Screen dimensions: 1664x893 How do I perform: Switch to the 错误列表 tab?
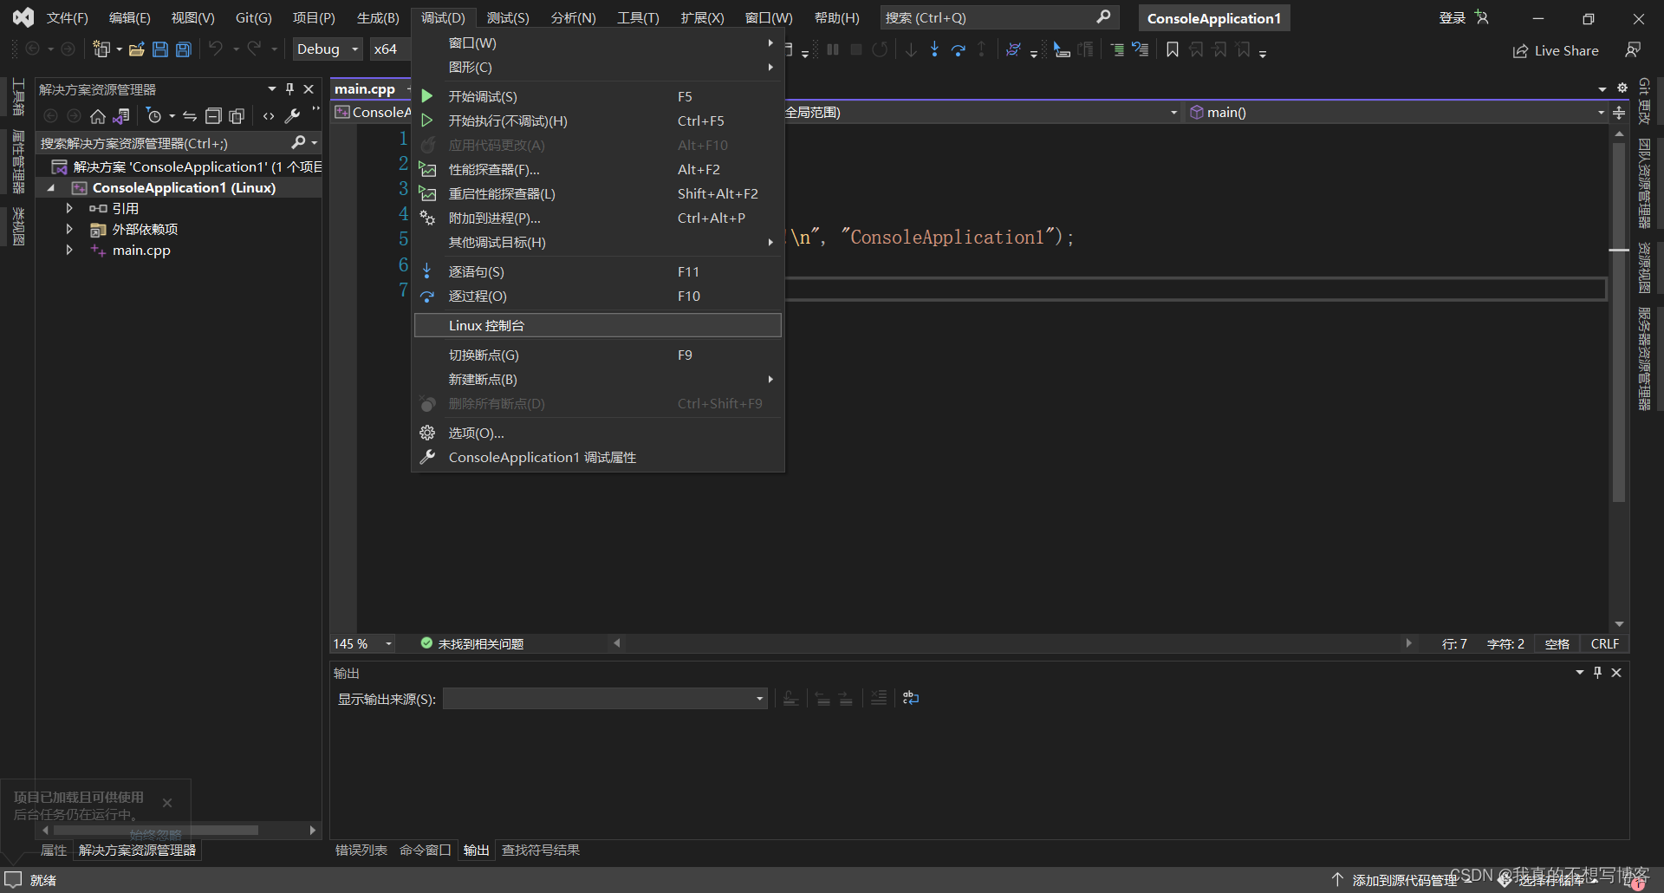pyautogui.click(x=361, y=850)
